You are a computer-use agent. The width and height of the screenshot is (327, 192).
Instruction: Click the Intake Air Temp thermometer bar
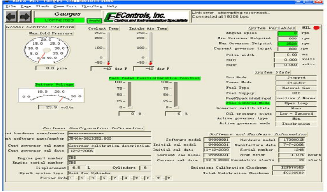(x=151, y=48)
